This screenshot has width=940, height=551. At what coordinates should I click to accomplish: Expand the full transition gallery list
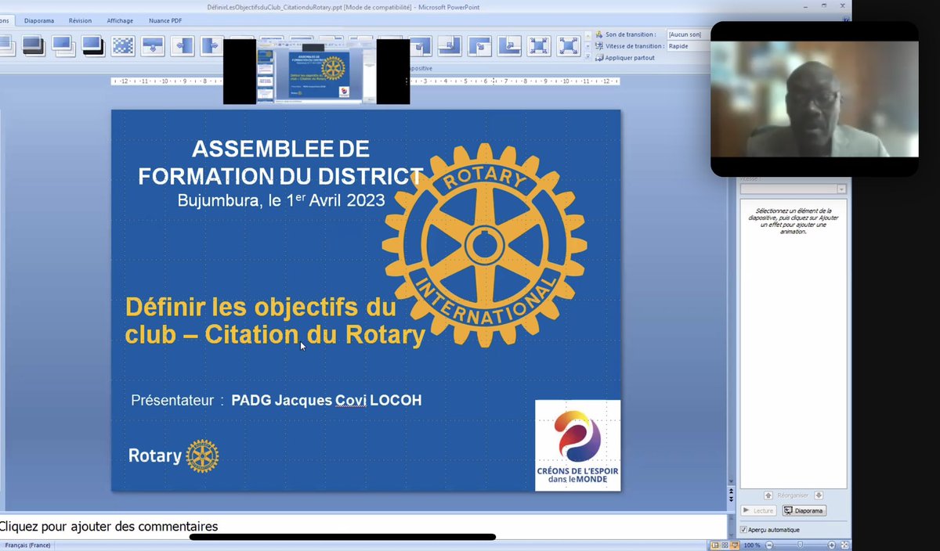click(587, 57)
